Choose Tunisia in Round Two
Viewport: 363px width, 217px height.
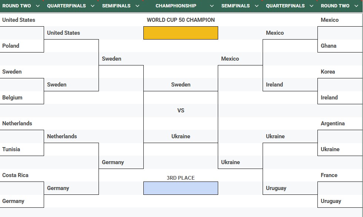pos(11,149)
